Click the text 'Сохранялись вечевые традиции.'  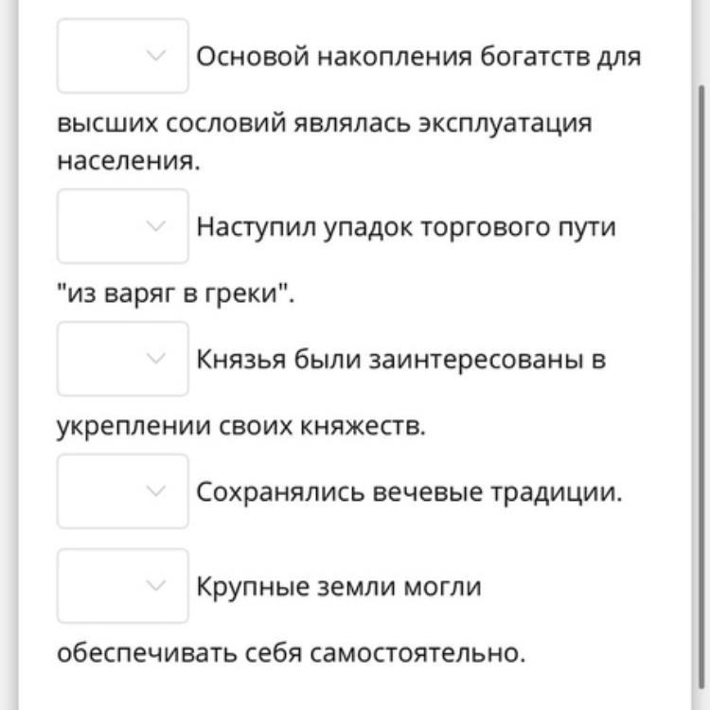[x=409, y=493]
